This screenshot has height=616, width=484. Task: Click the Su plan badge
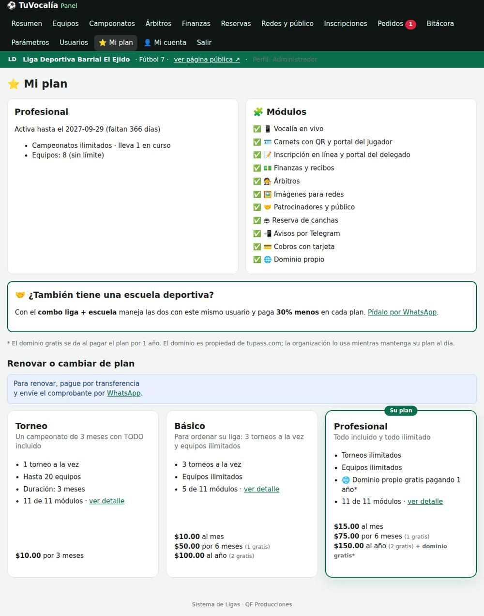(401, 411)
